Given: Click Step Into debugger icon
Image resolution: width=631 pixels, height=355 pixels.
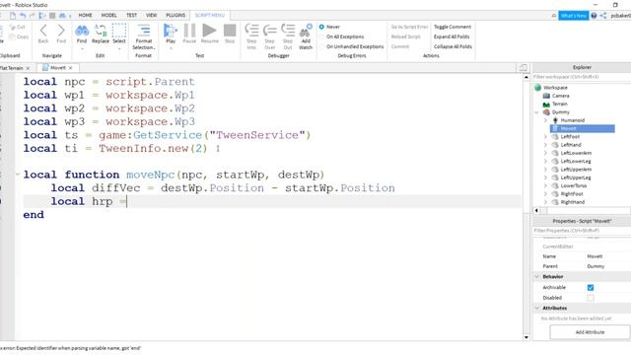Looking at the screenshot, I should pyautogui.click(x=251, y=31).
